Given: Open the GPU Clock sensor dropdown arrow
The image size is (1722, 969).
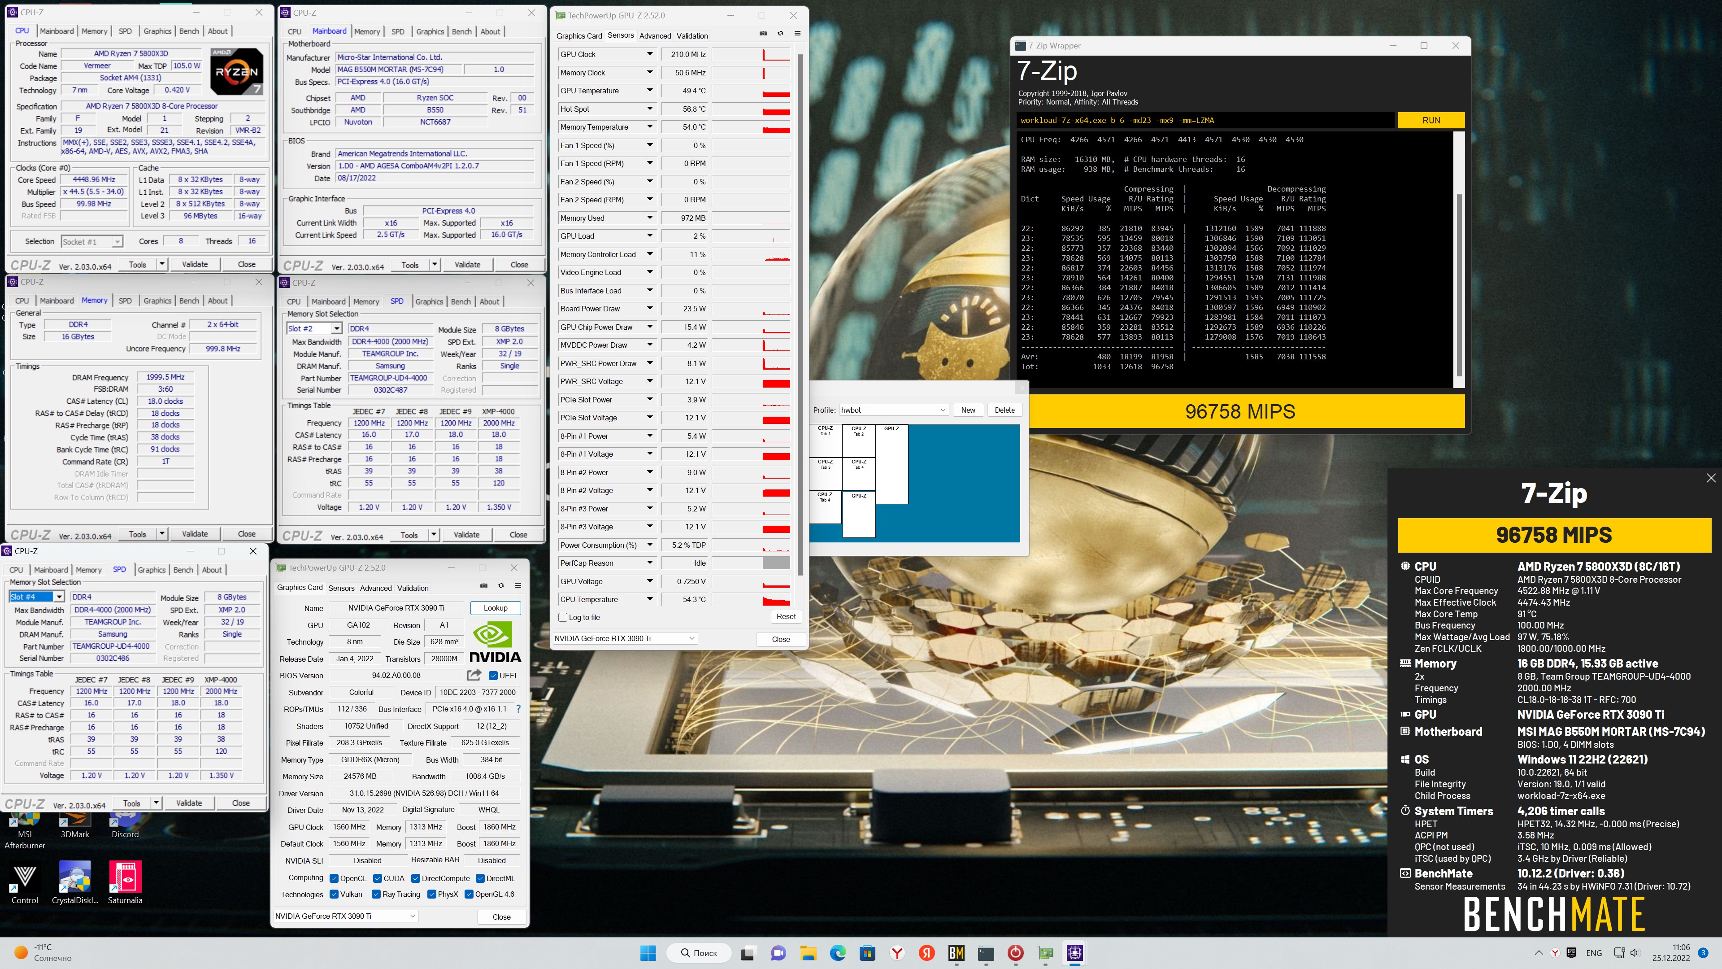Looking at the screenshot, I should tap(649, 54).
